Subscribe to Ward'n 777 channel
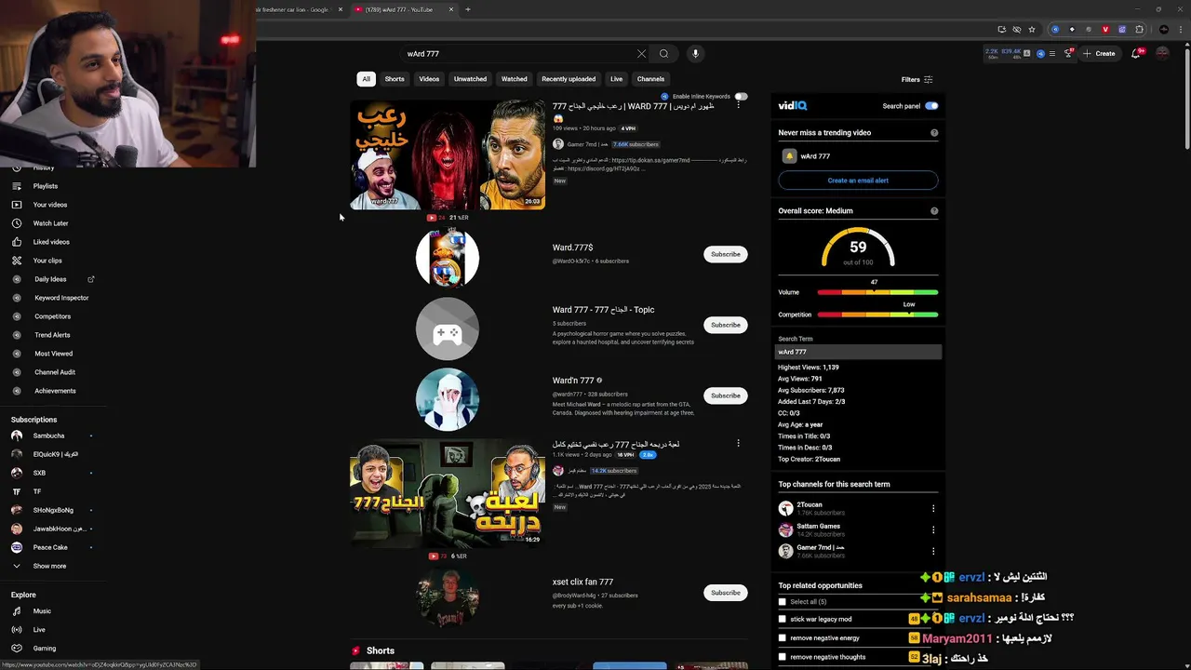Viewport: 1191px width, 670px height. pyautogui.click(x=726, y=395)
